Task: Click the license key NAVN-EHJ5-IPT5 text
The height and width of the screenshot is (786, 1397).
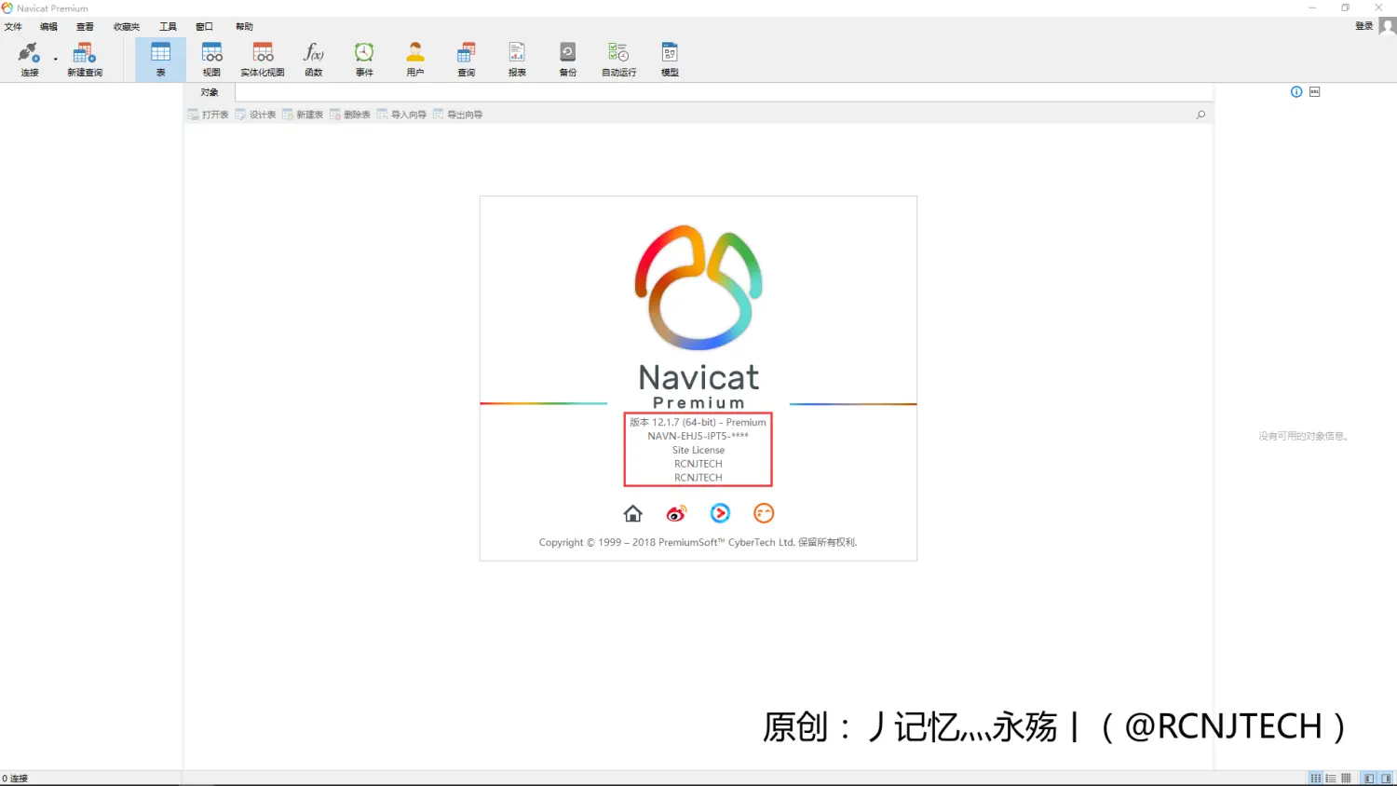Action: pos(698,436)
